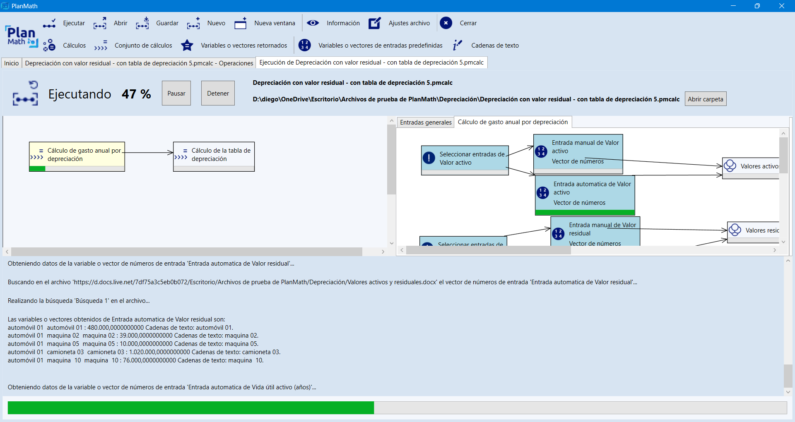Click the Ejecutar toolbar icon

(x=49, y=24)
